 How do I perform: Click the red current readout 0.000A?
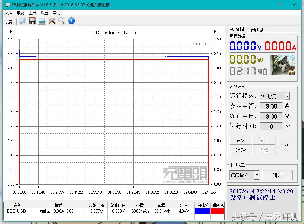[x=281, y=46]
